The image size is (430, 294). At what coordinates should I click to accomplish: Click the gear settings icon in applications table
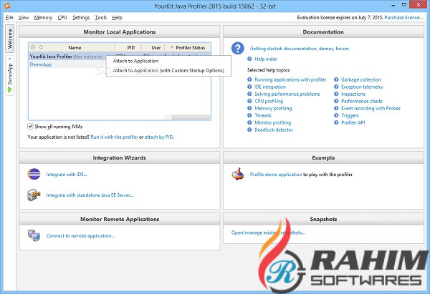tap(32, 47)
